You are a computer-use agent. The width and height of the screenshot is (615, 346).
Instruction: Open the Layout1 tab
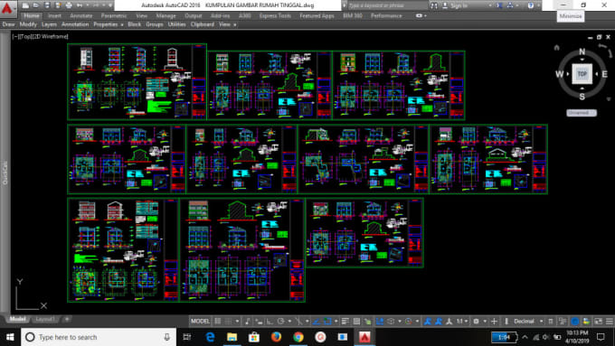45,319
